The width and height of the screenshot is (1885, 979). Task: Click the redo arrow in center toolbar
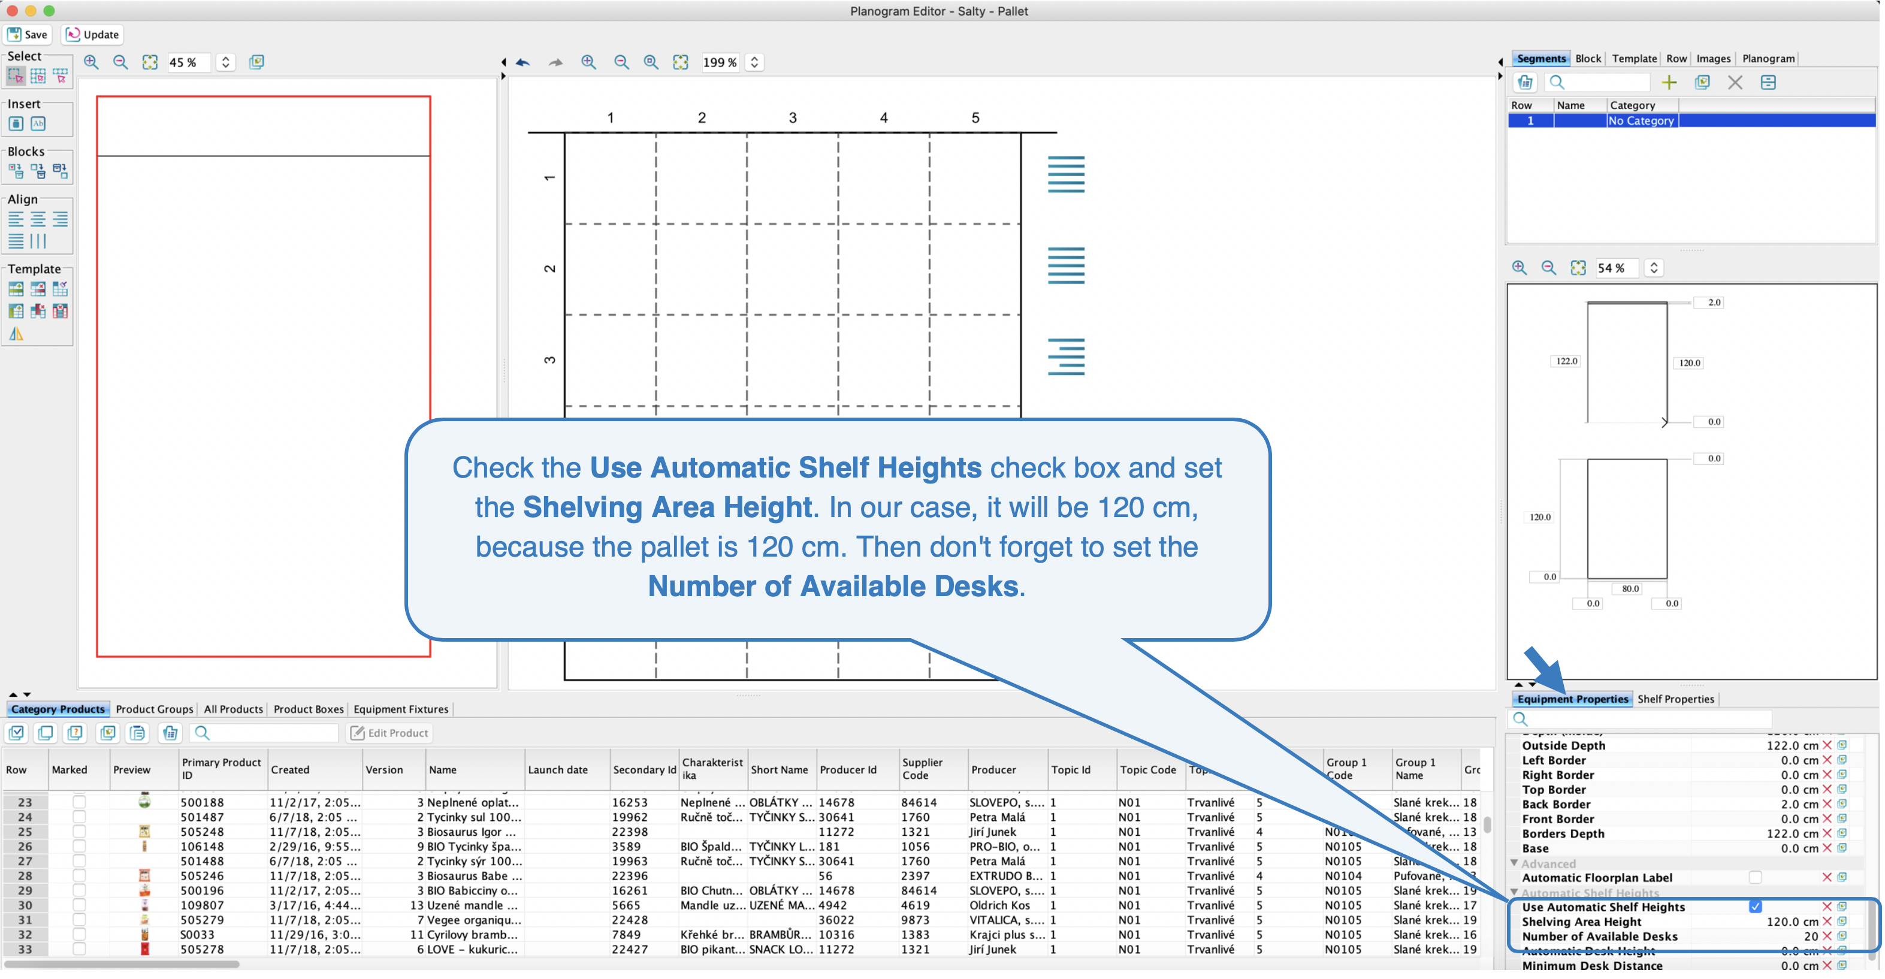[556, 62]
